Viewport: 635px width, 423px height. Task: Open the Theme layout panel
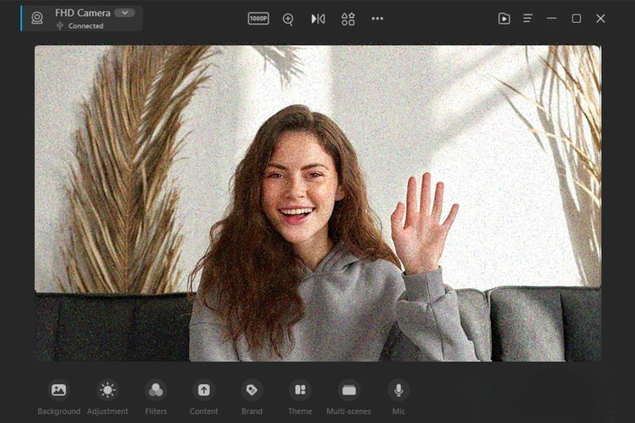tap(300, 390)
